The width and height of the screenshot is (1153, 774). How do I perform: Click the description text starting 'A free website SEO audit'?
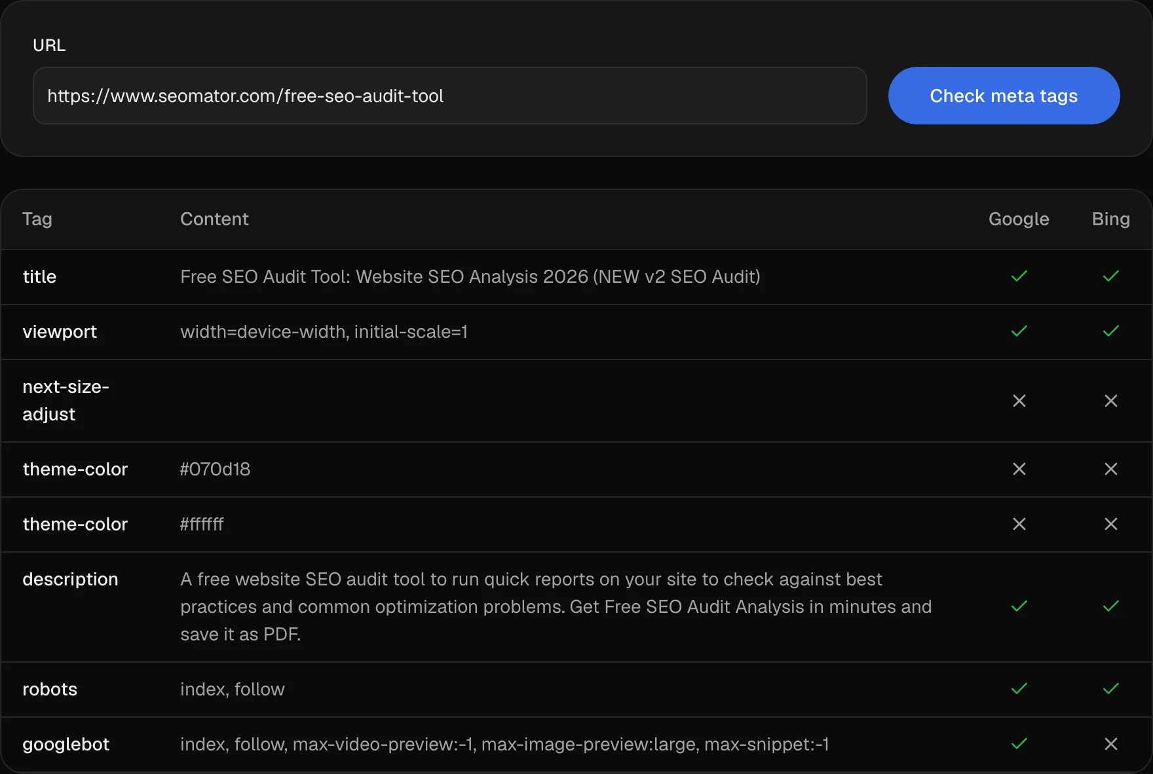point(556,607)
